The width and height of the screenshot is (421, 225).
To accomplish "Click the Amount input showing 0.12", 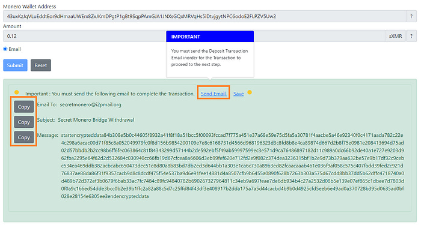I will point(194,36).
